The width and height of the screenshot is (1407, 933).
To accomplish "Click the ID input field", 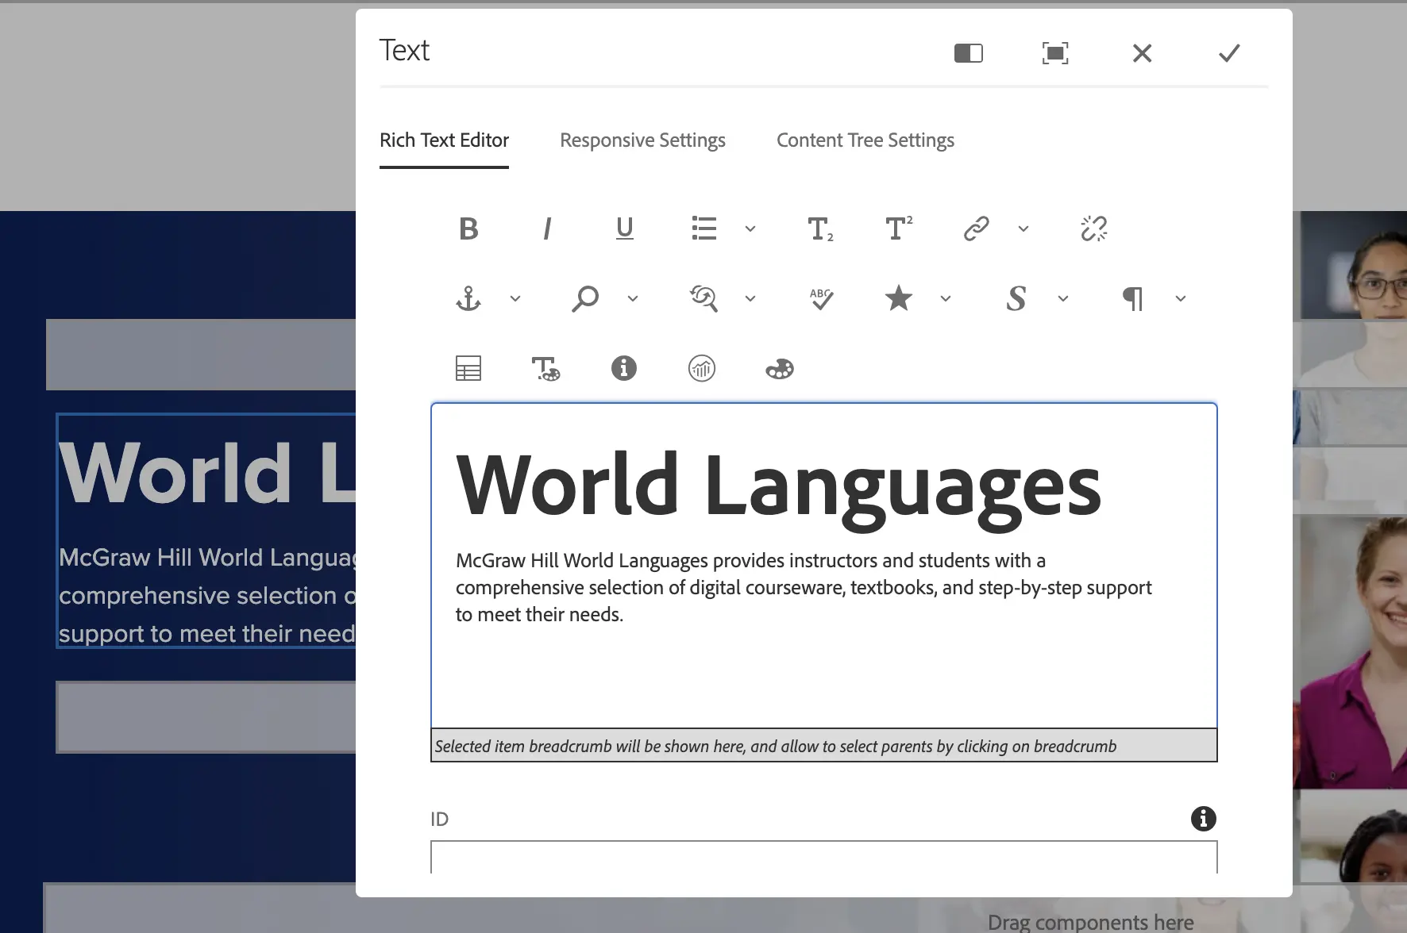I will tap(823, 857).
